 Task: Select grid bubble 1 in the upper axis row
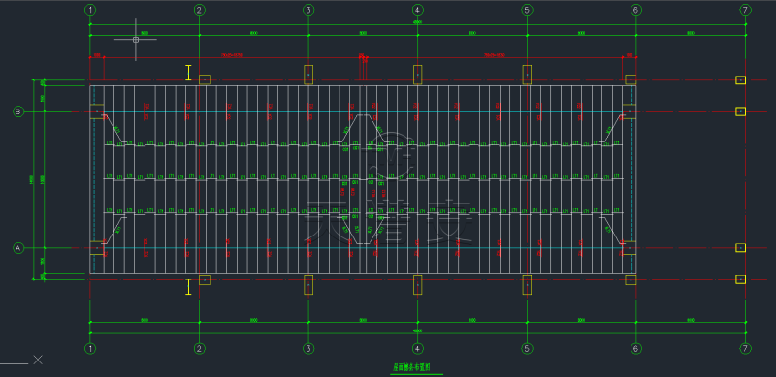pos(90,10)
